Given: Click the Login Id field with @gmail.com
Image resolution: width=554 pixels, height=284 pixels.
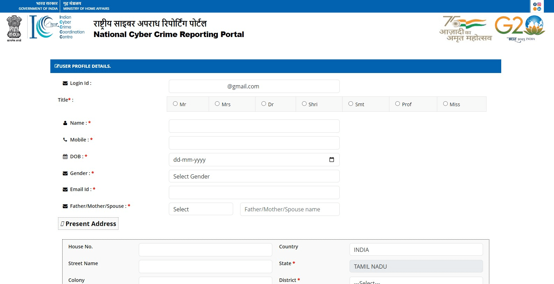Looking at the screenshot, I should (254, 86).
